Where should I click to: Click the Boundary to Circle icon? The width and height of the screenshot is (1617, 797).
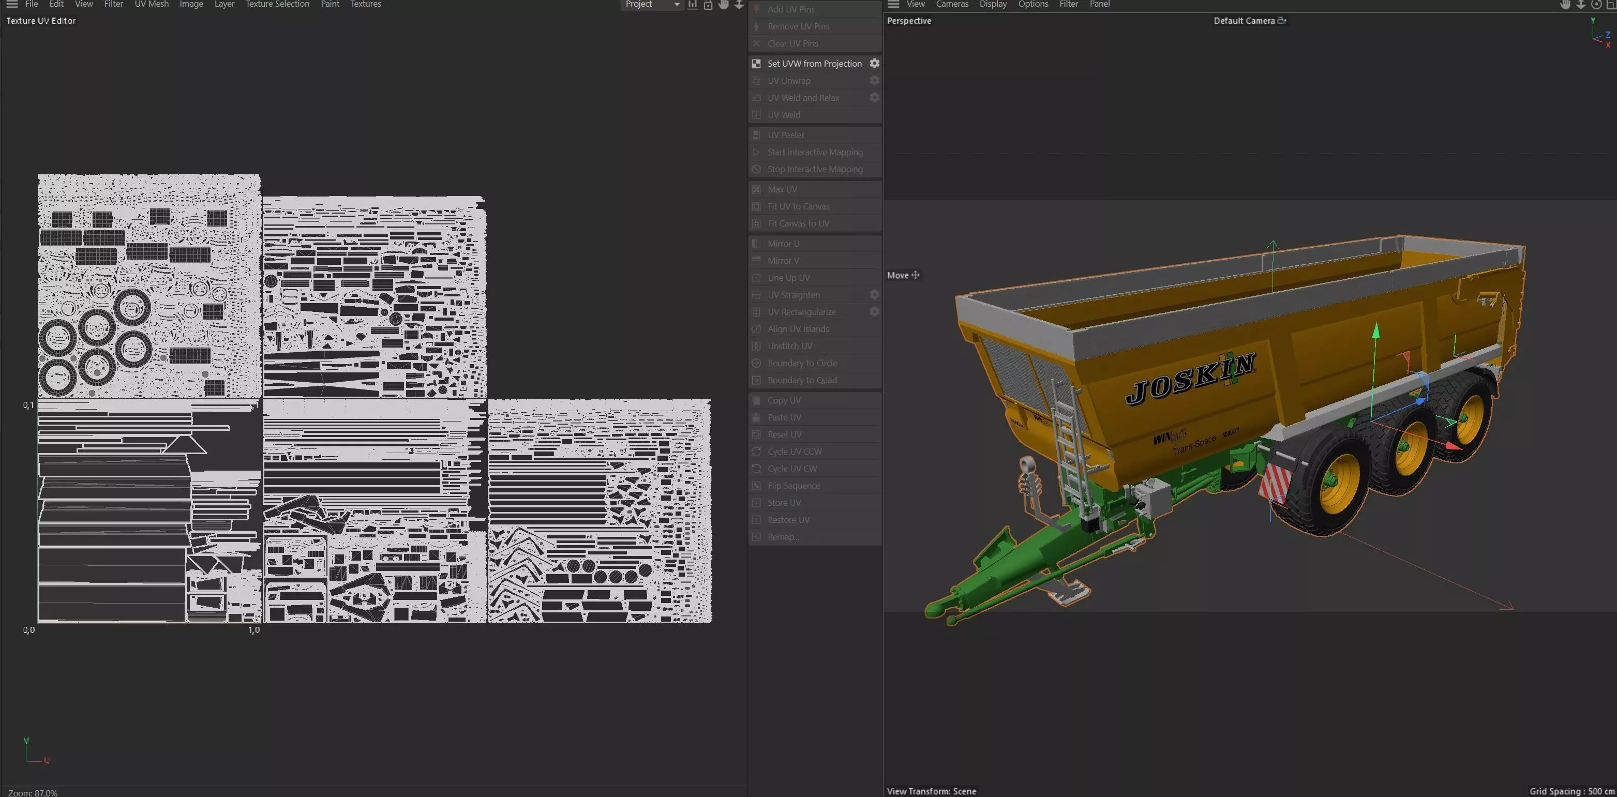pyautogui.click(x=756, y=363)
